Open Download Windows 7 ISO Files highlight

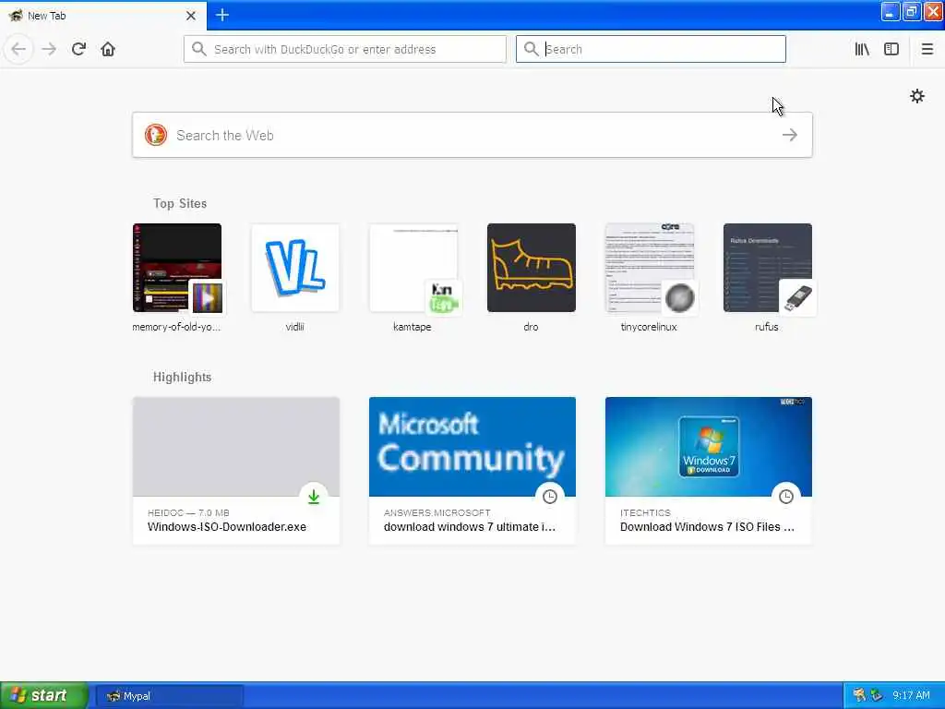pyautogui.click(x=709, y=471)
